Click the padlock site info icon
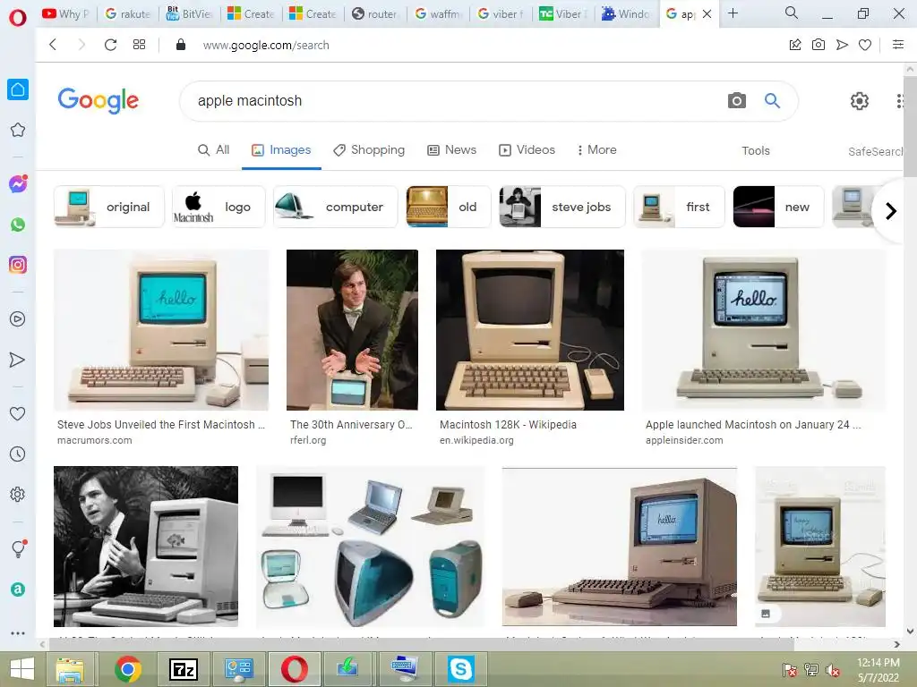Viewport: 917px width, 687px height. [x=181, y=45]
